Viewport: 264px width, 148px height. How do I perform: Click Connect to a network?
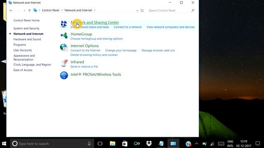[x=128, y=27]
